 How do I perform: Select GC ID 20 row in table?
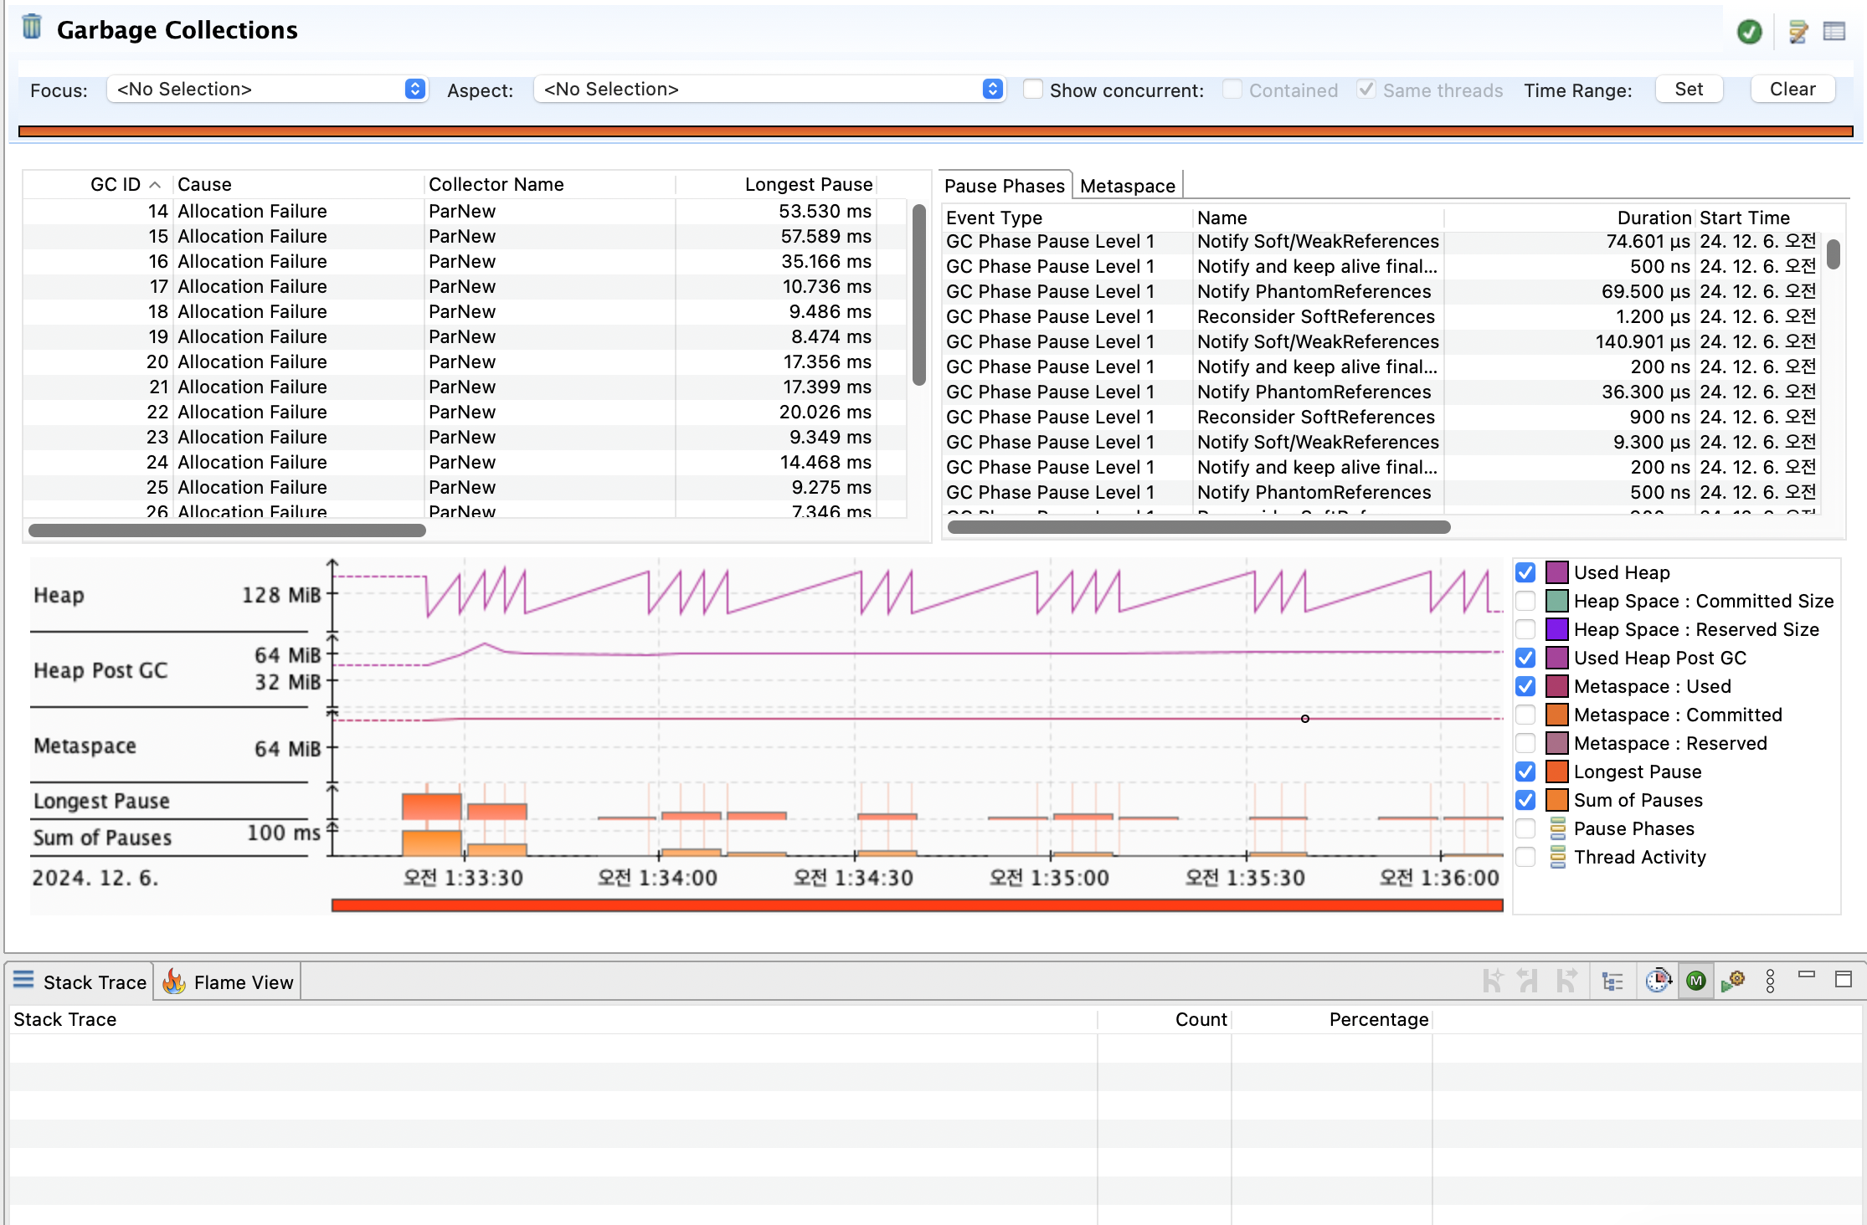(251, 361)
